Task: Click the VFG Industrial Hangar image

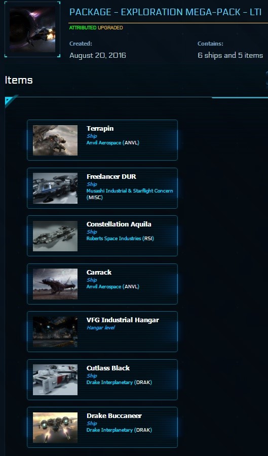Action: (55, 331)
